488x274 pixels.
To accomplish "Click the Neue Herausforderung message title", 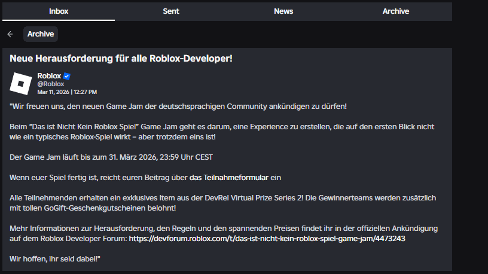I will 121,59.
